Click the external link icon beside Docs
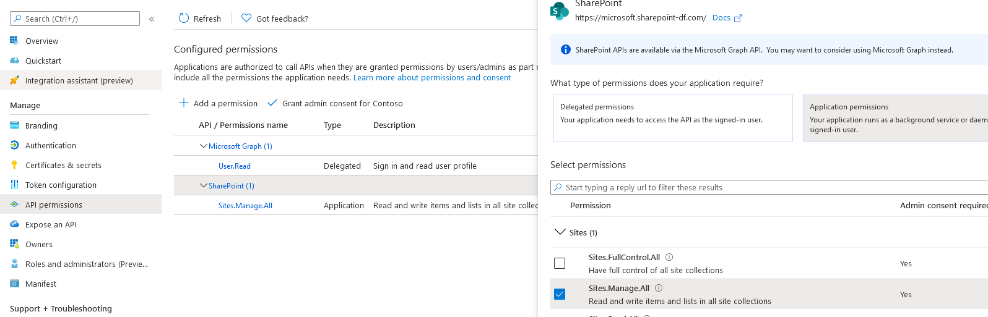Screen dimensions: 988x317 point(738,19)
